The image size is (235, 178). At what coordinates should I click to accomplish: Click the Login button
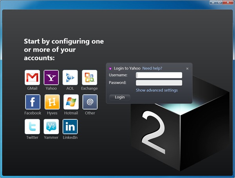[x=120, y=97]
